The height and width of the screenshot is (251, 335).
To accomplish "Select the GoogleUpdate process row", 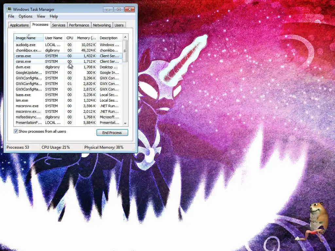I will tap(68, 73).
